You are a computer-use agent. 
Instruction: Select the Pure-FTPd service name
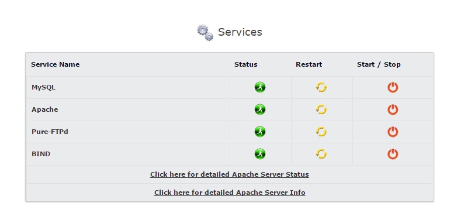(x=50, y=132)
